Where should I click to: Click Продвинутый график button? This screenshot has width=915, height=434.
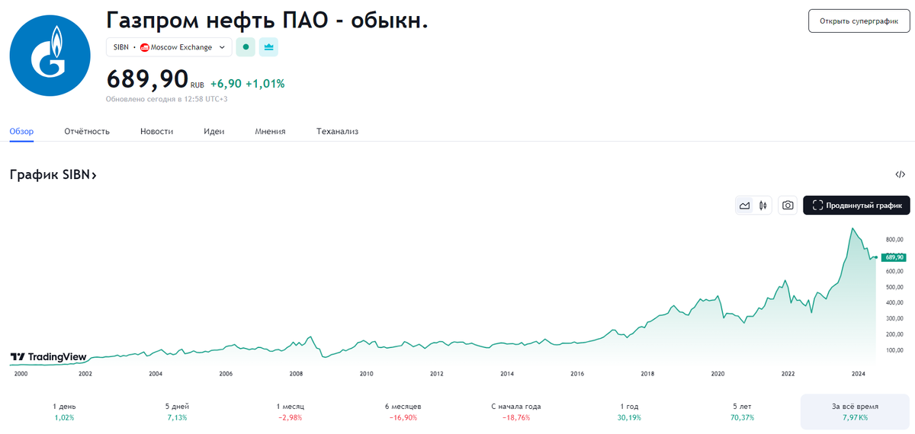pos(856,206)
